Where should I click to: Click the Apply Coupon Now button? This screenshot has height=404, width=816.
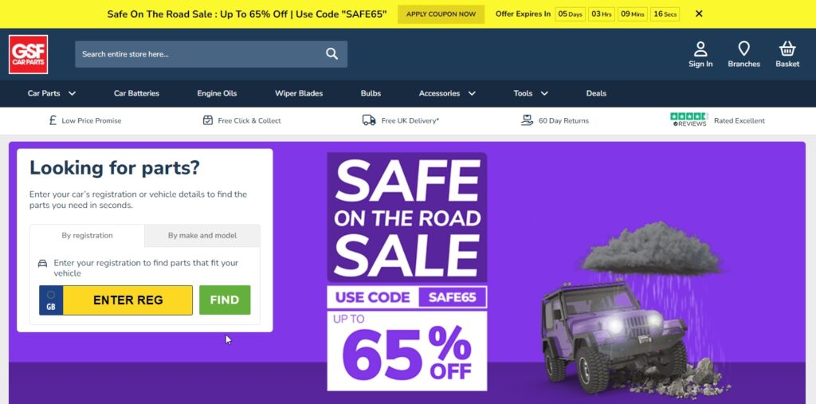pyautogui.click(x=441, y=14)
